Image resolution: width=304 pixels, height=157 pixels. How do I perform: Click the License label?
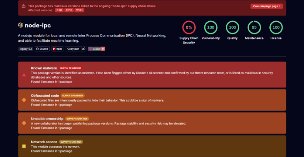276,38
